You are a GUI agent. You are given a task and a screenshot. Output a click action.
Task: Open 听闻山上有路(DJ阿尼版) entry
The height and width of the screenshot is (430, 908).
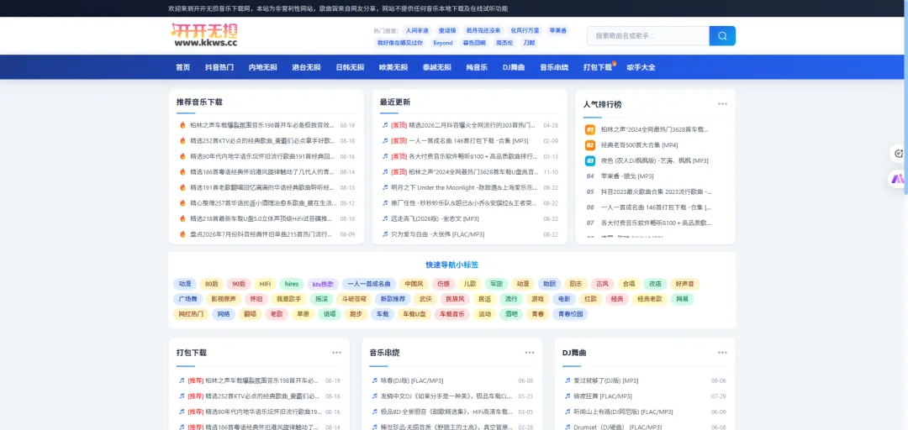[x=622, y=412]
